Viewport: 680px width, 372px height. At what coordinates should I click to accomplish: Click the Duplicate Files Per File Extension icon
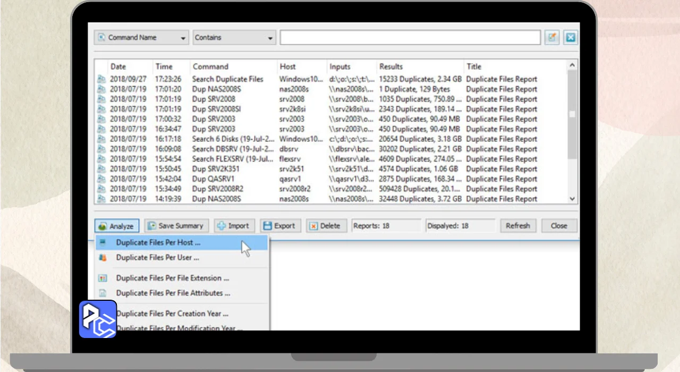(103, 278)
